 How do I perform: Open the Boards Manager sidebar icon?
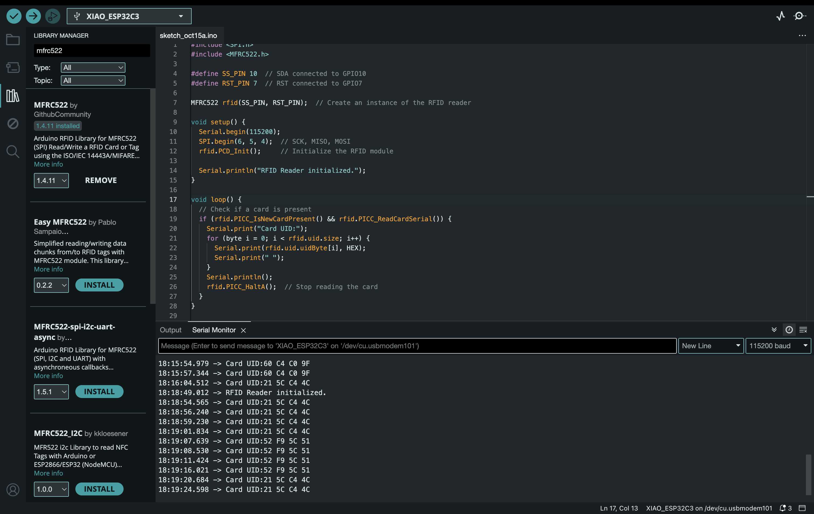coord(13,67)
